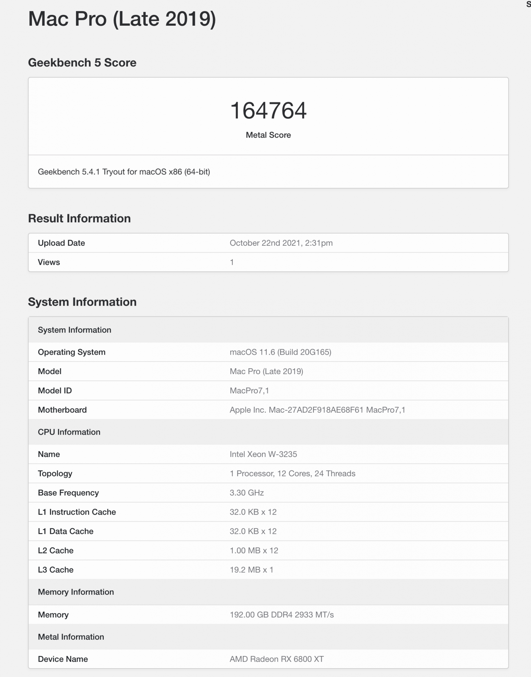Click the Topology value with 12 Cores
The image size is (531, 677).
292,474
